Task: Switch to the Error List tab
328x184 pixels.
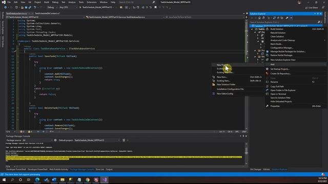Action: click(100, 169)
